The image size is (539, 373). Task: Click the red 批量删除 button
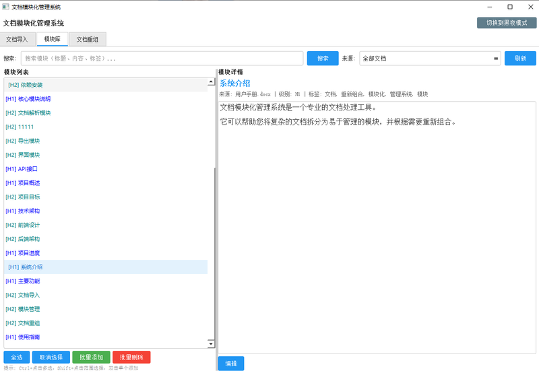click(131, 358)
